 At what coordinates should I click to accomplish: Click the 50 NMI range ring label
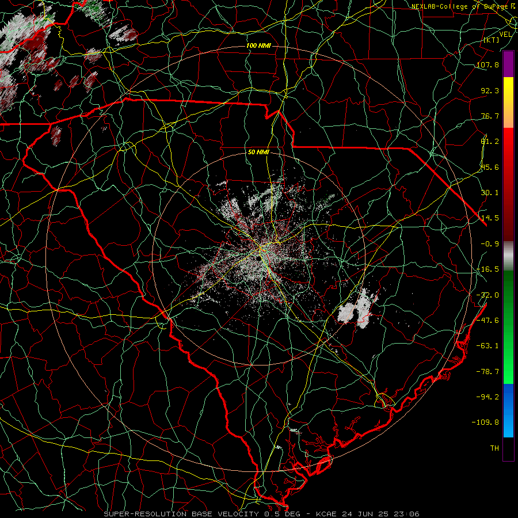pyautogui.click(x=258, y=152)
